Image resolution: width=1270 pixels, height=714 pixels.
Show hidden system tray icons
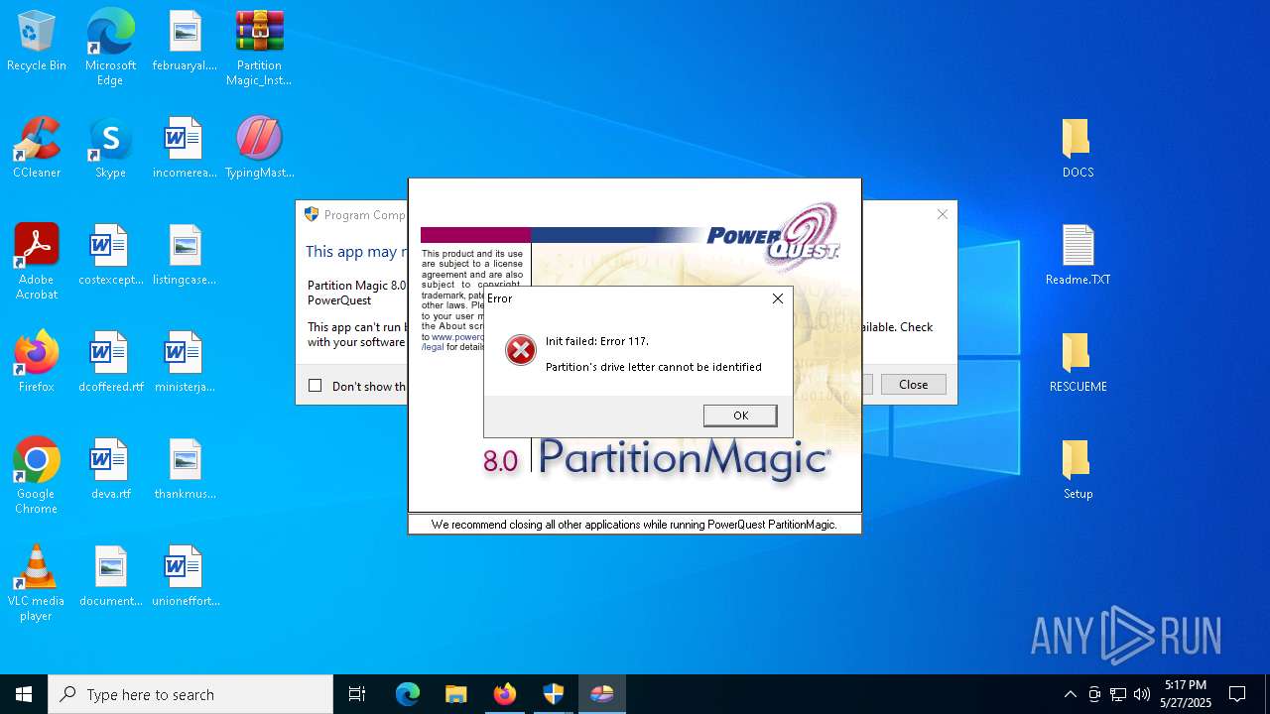pos(1070,694)
